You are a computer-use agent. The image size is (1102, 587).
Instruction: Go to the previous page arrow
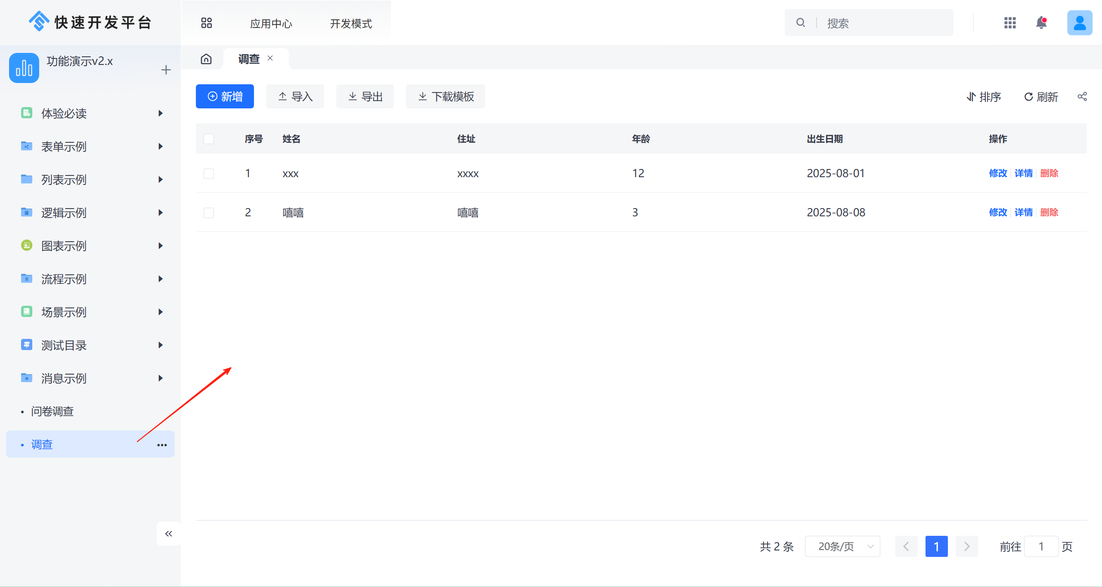[906, 547]
